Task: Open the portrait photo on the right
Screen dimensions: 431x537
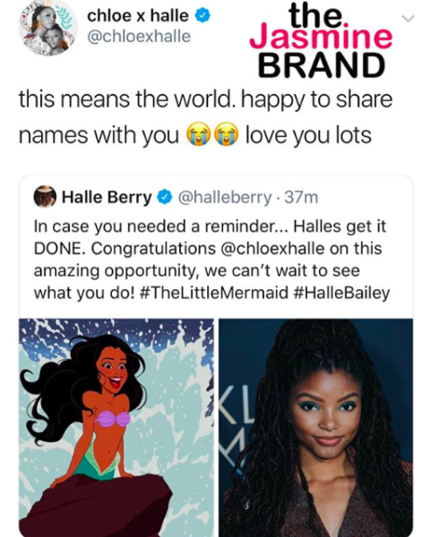Action: [x=315, y=428]
